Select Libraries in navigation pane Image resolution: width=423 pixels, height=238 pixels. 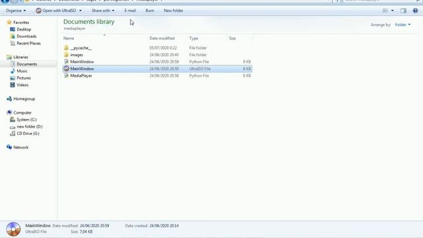20,58
